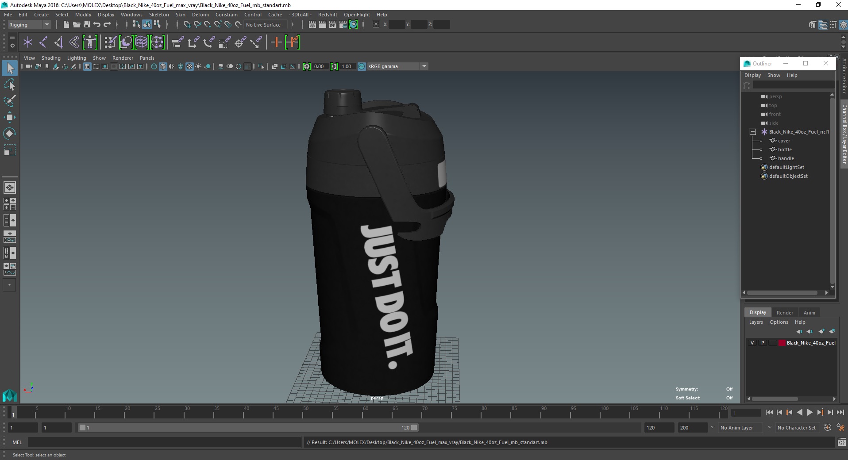Viewport: 848px width, 460px height.
Task: Go to start of playback range
Action: pos(769,412)
